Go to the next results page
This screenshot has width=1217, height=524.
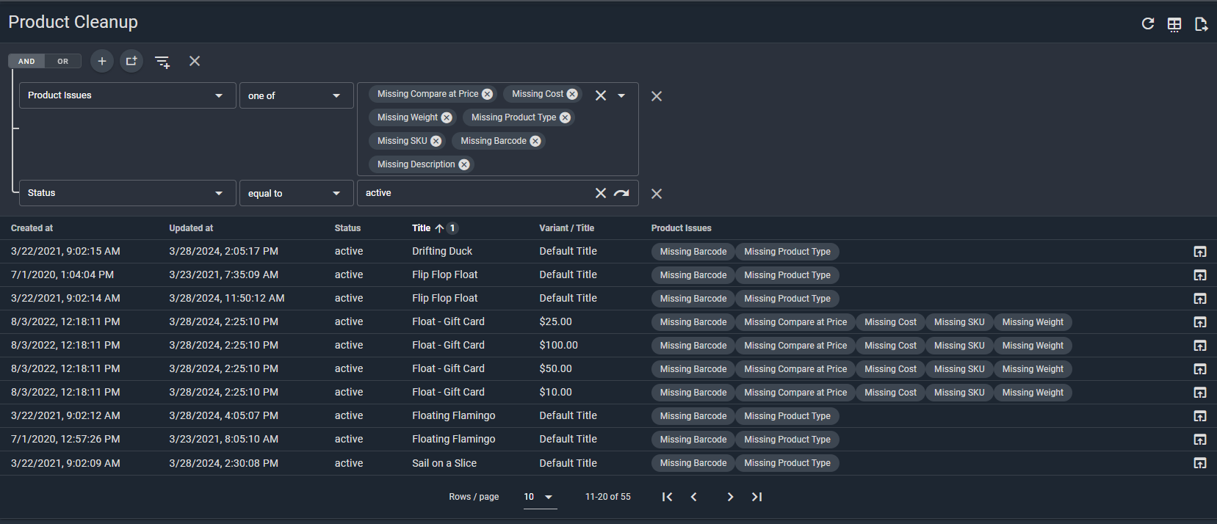[x=729, y=497]
